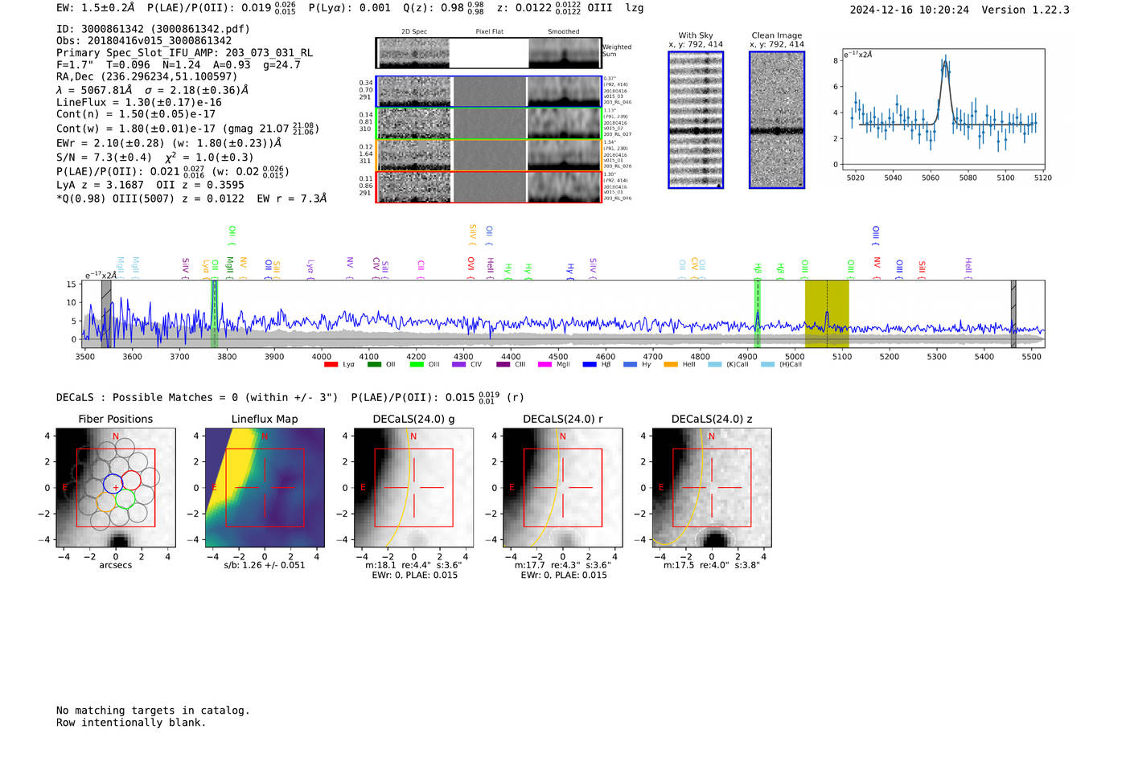The height and width of the screenshot is (766, 1126).
Task: Click the (H)CaII legend swatch
Action: click(x=767, y=365)
